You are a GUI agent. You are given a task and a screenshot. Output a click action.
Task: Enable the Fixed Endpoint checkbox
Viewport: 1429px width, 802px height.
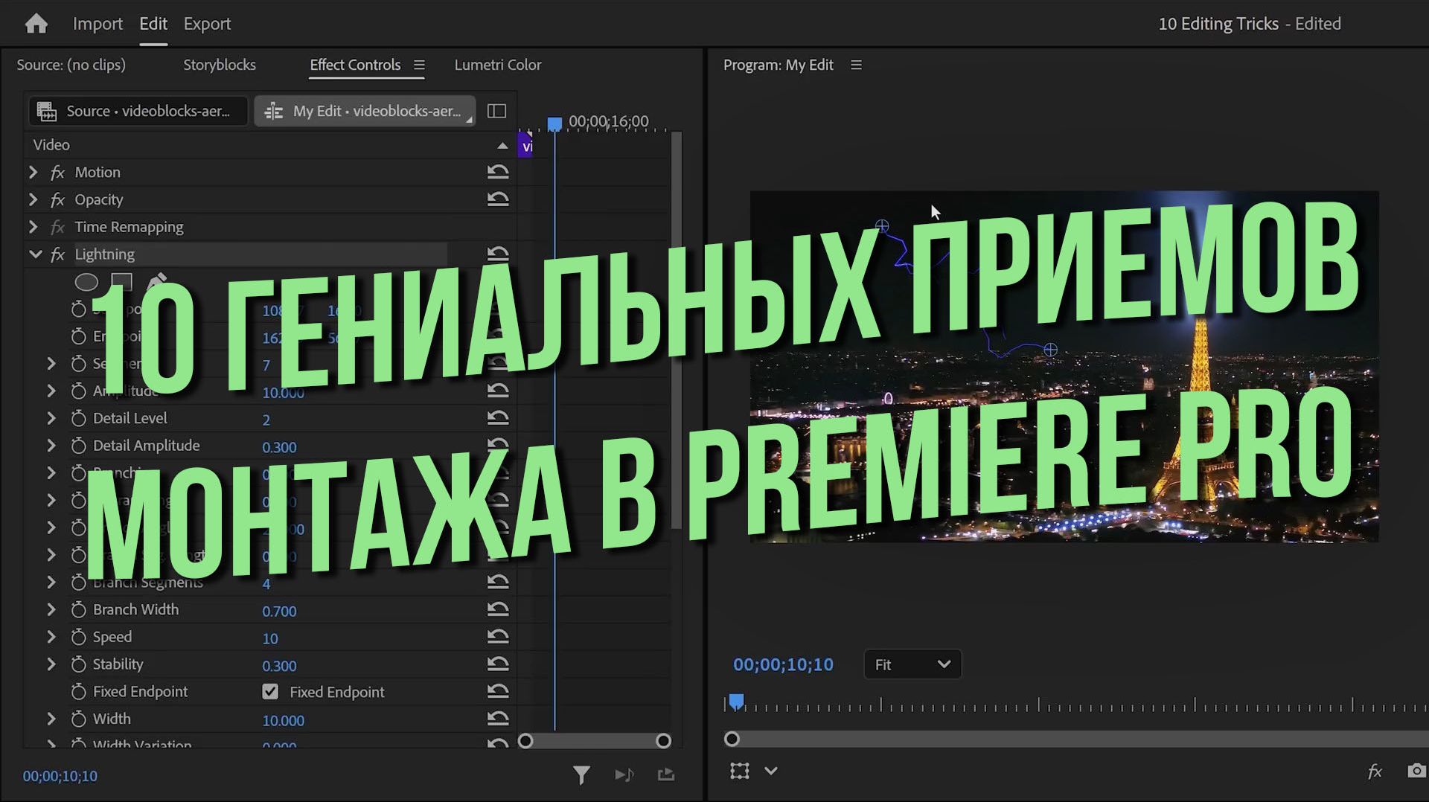[x=270, y=692]
